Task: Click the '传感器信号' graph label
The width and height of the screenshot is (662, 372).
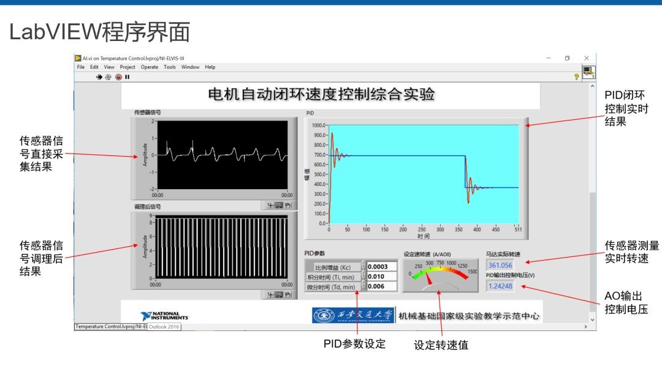Action: tap(147, 113)
